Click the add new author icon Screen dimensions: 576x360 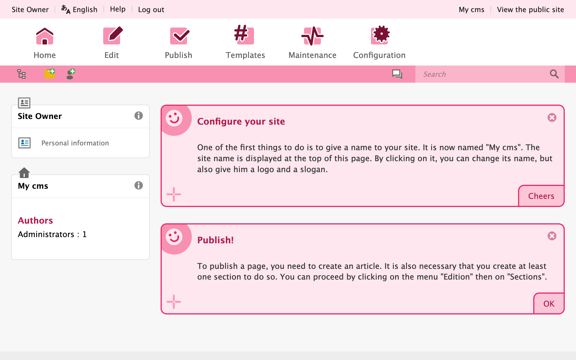pos(71,74)
